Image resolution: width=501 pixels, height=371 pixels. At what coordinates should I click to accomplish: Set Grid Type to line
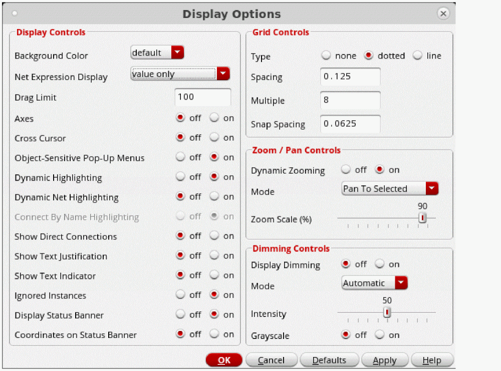pyautogui.click(x=417, y=56)
